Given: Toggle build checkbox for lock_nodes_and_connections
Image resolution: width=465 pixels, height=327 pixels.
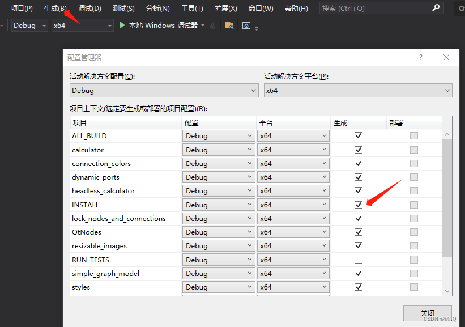Looking at the screenshot, I should [x=359, y=218].
